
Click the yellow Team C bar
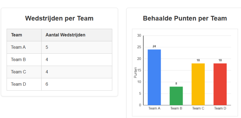pos(198,84)
